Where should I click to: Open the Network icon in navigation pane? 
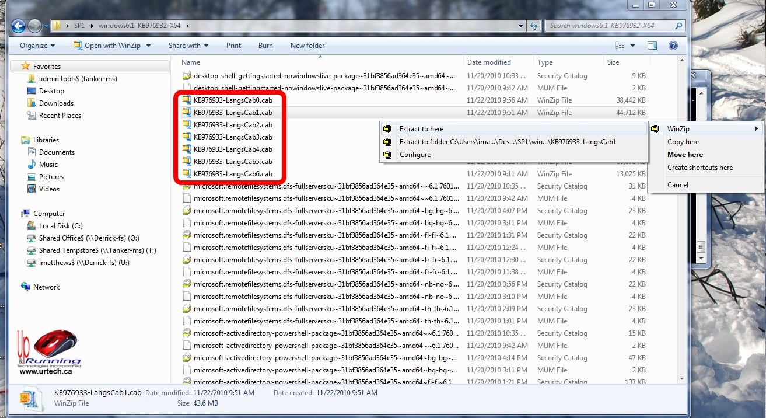[26, 287]
